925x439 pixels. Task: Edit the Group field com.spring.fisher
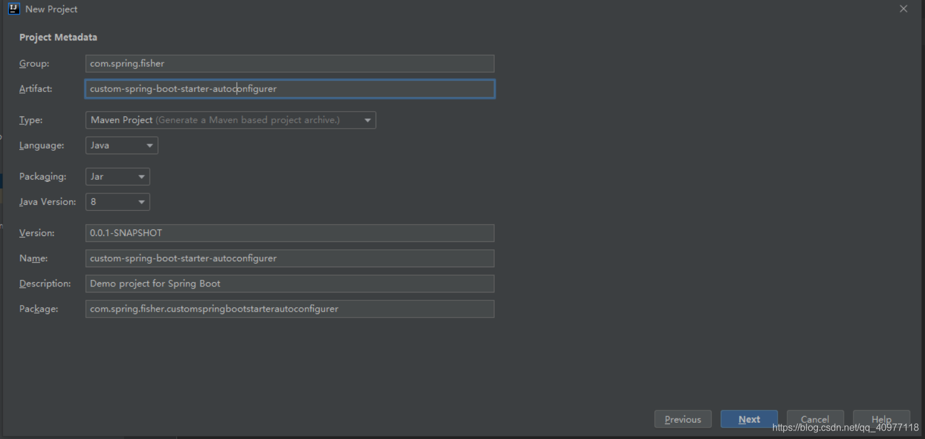click(x=290, y=64)
